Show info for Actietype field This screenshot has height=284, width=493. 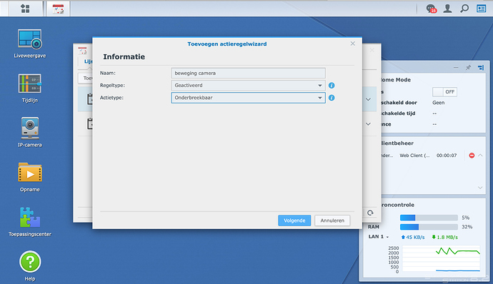coord(332,98)
